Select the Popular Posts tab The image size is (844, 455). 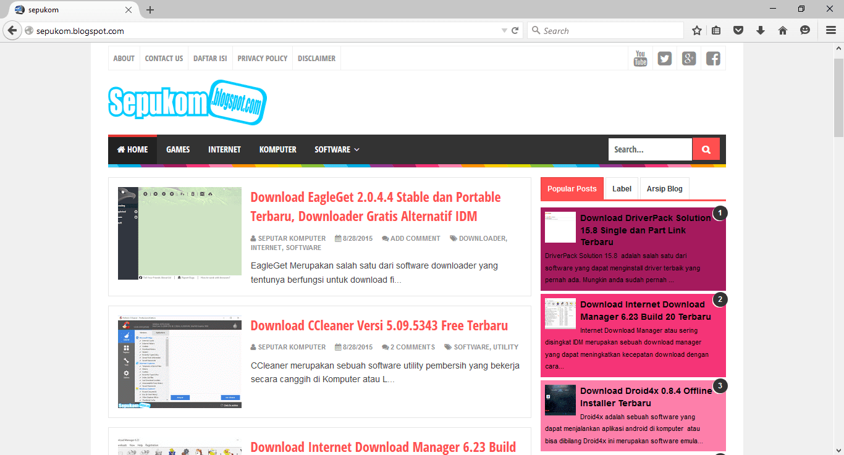[x=572, y=189]
